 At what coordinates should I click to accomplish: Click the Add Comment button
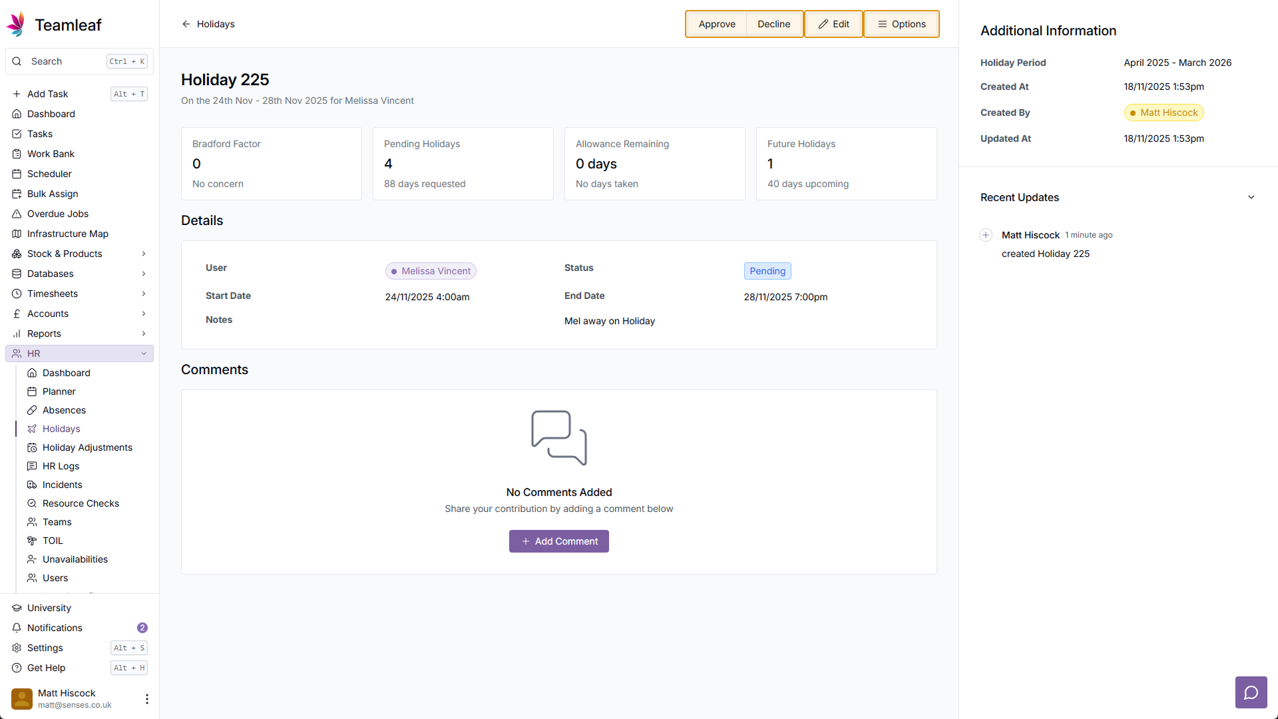tap(558, 541)
